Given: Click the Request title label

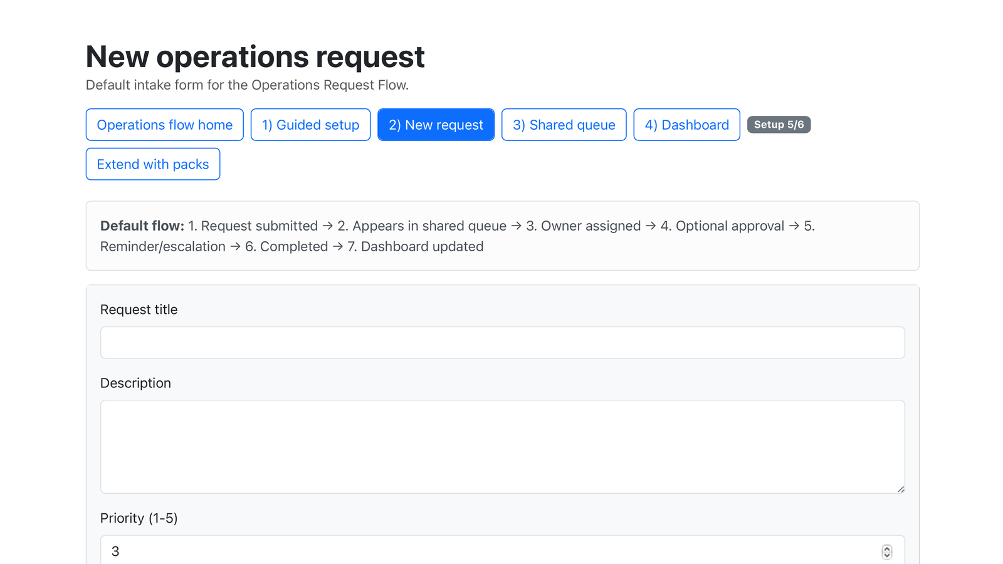Looking at the screenshot, I should 139,309.
